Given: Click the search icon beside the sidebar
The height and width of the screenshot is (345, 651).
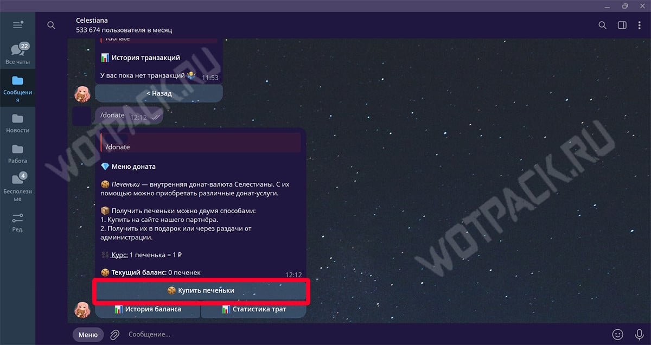Looking at the screenshot, I should point(51,25).
